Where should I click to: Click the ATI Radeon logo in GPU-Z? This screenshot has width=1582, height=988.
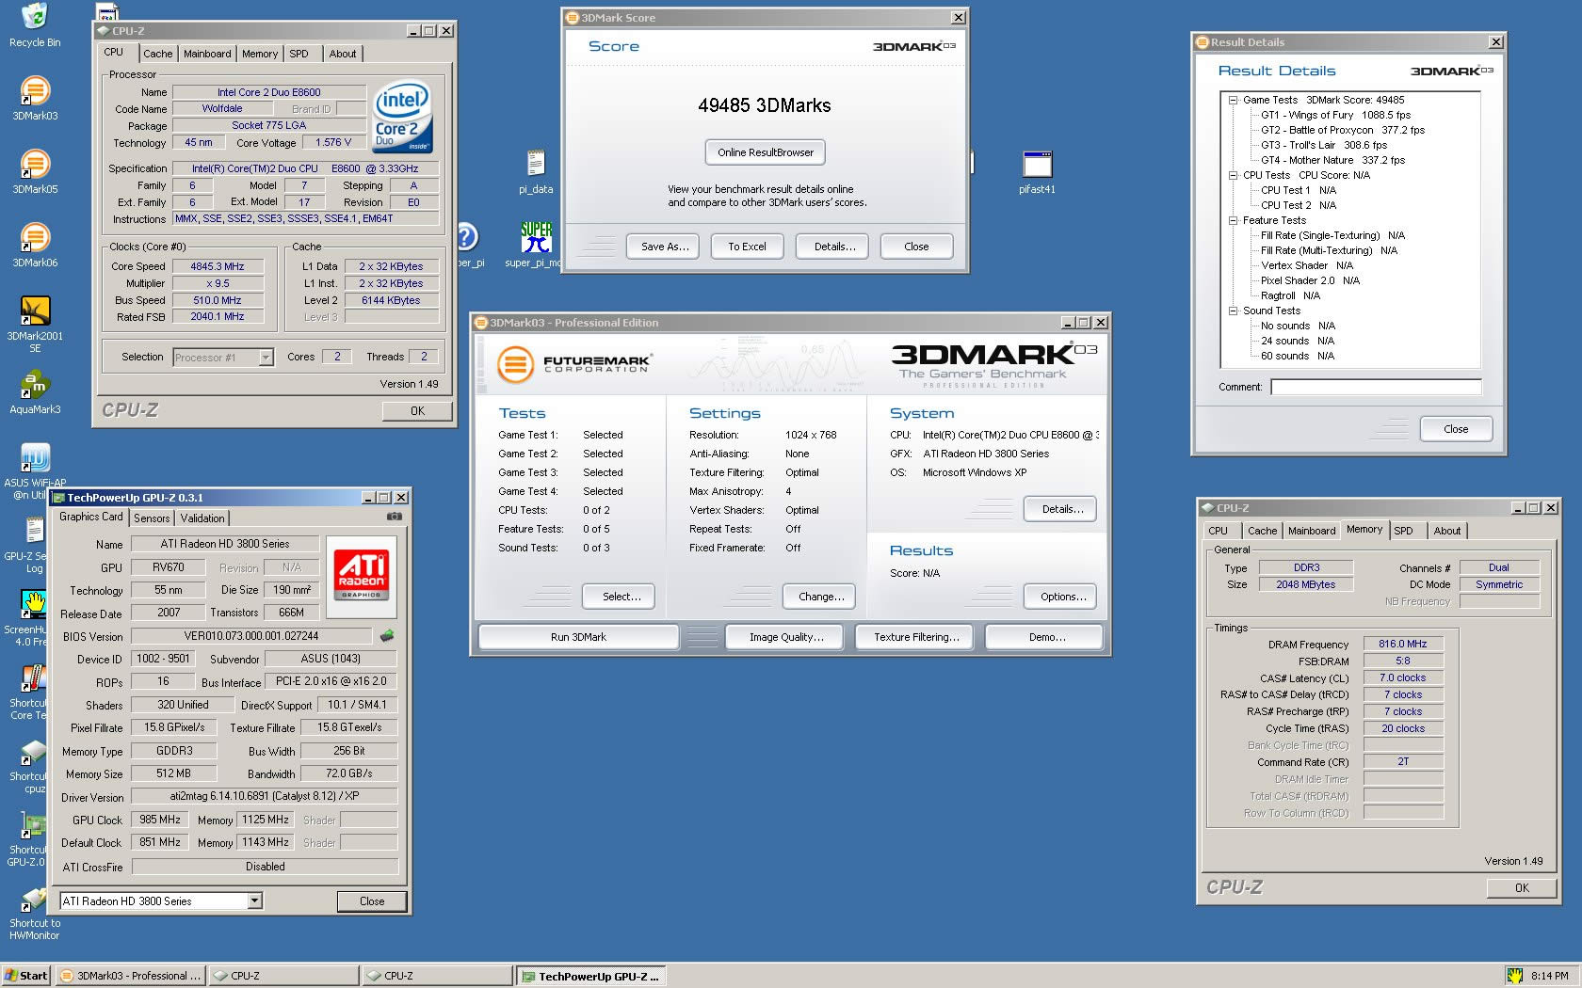362,577
